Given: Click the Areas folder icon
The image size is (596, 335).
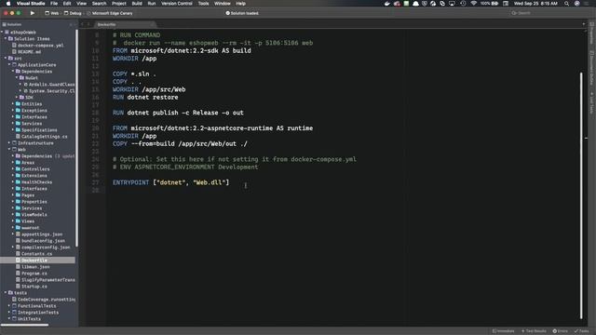Looking at the screenshot, I should 18,162.
